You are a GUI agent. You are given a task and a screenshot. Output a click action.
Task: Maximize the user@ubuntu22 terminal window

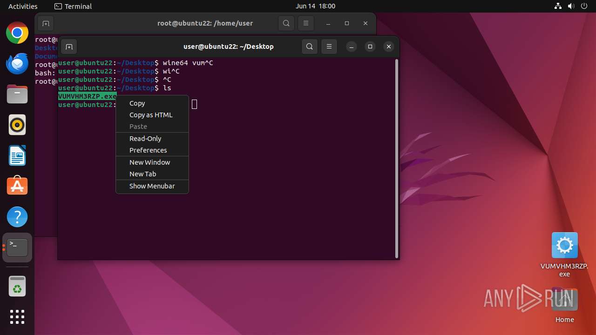point(370,47)
